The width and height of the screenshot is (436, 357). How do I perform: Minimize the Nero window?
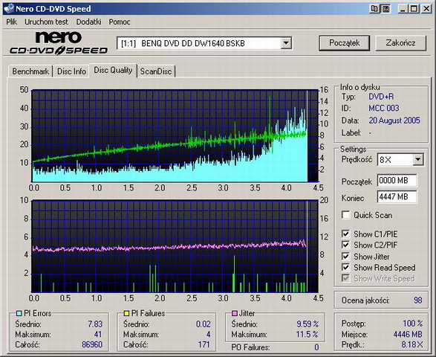(x=403, y=9)
